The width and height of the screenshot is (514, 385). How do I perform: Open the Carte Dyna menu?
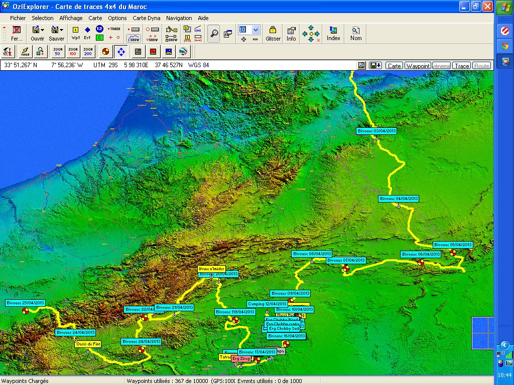(146, 18)
